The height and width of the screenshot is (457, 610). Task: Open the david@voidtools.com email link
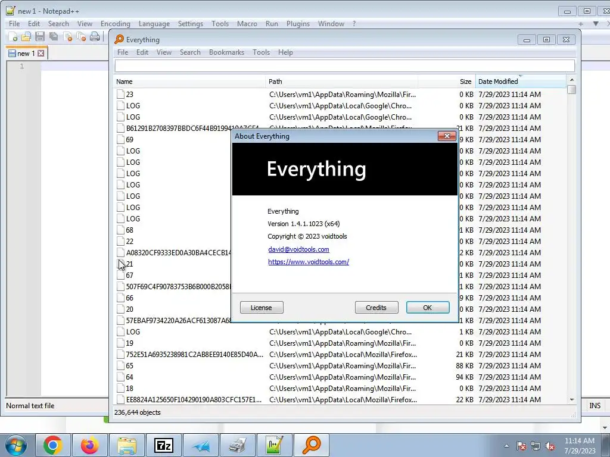pos(298,249)
